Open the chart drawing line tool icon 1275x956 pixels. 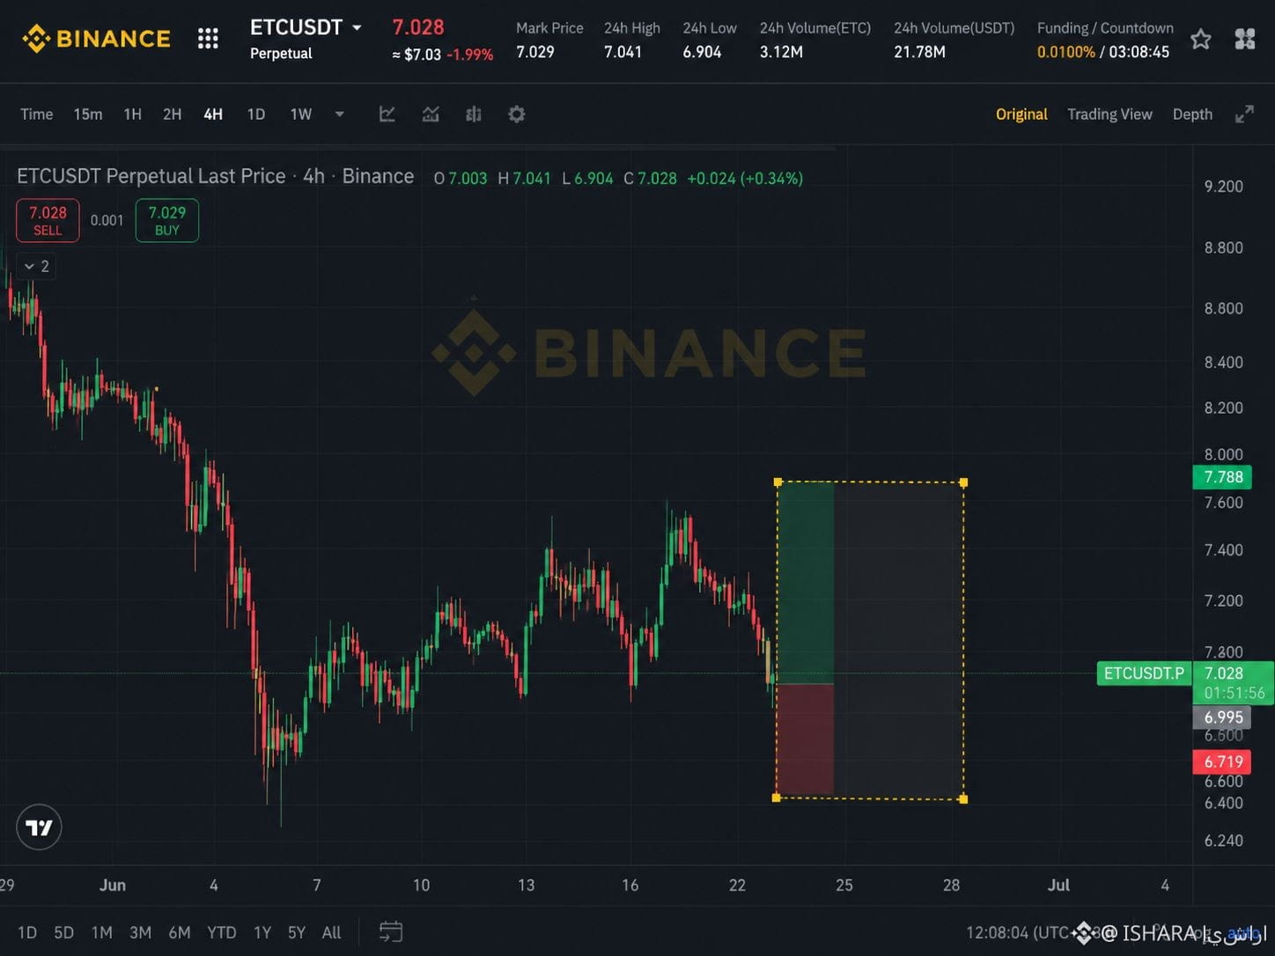click(x=387, y=114)
